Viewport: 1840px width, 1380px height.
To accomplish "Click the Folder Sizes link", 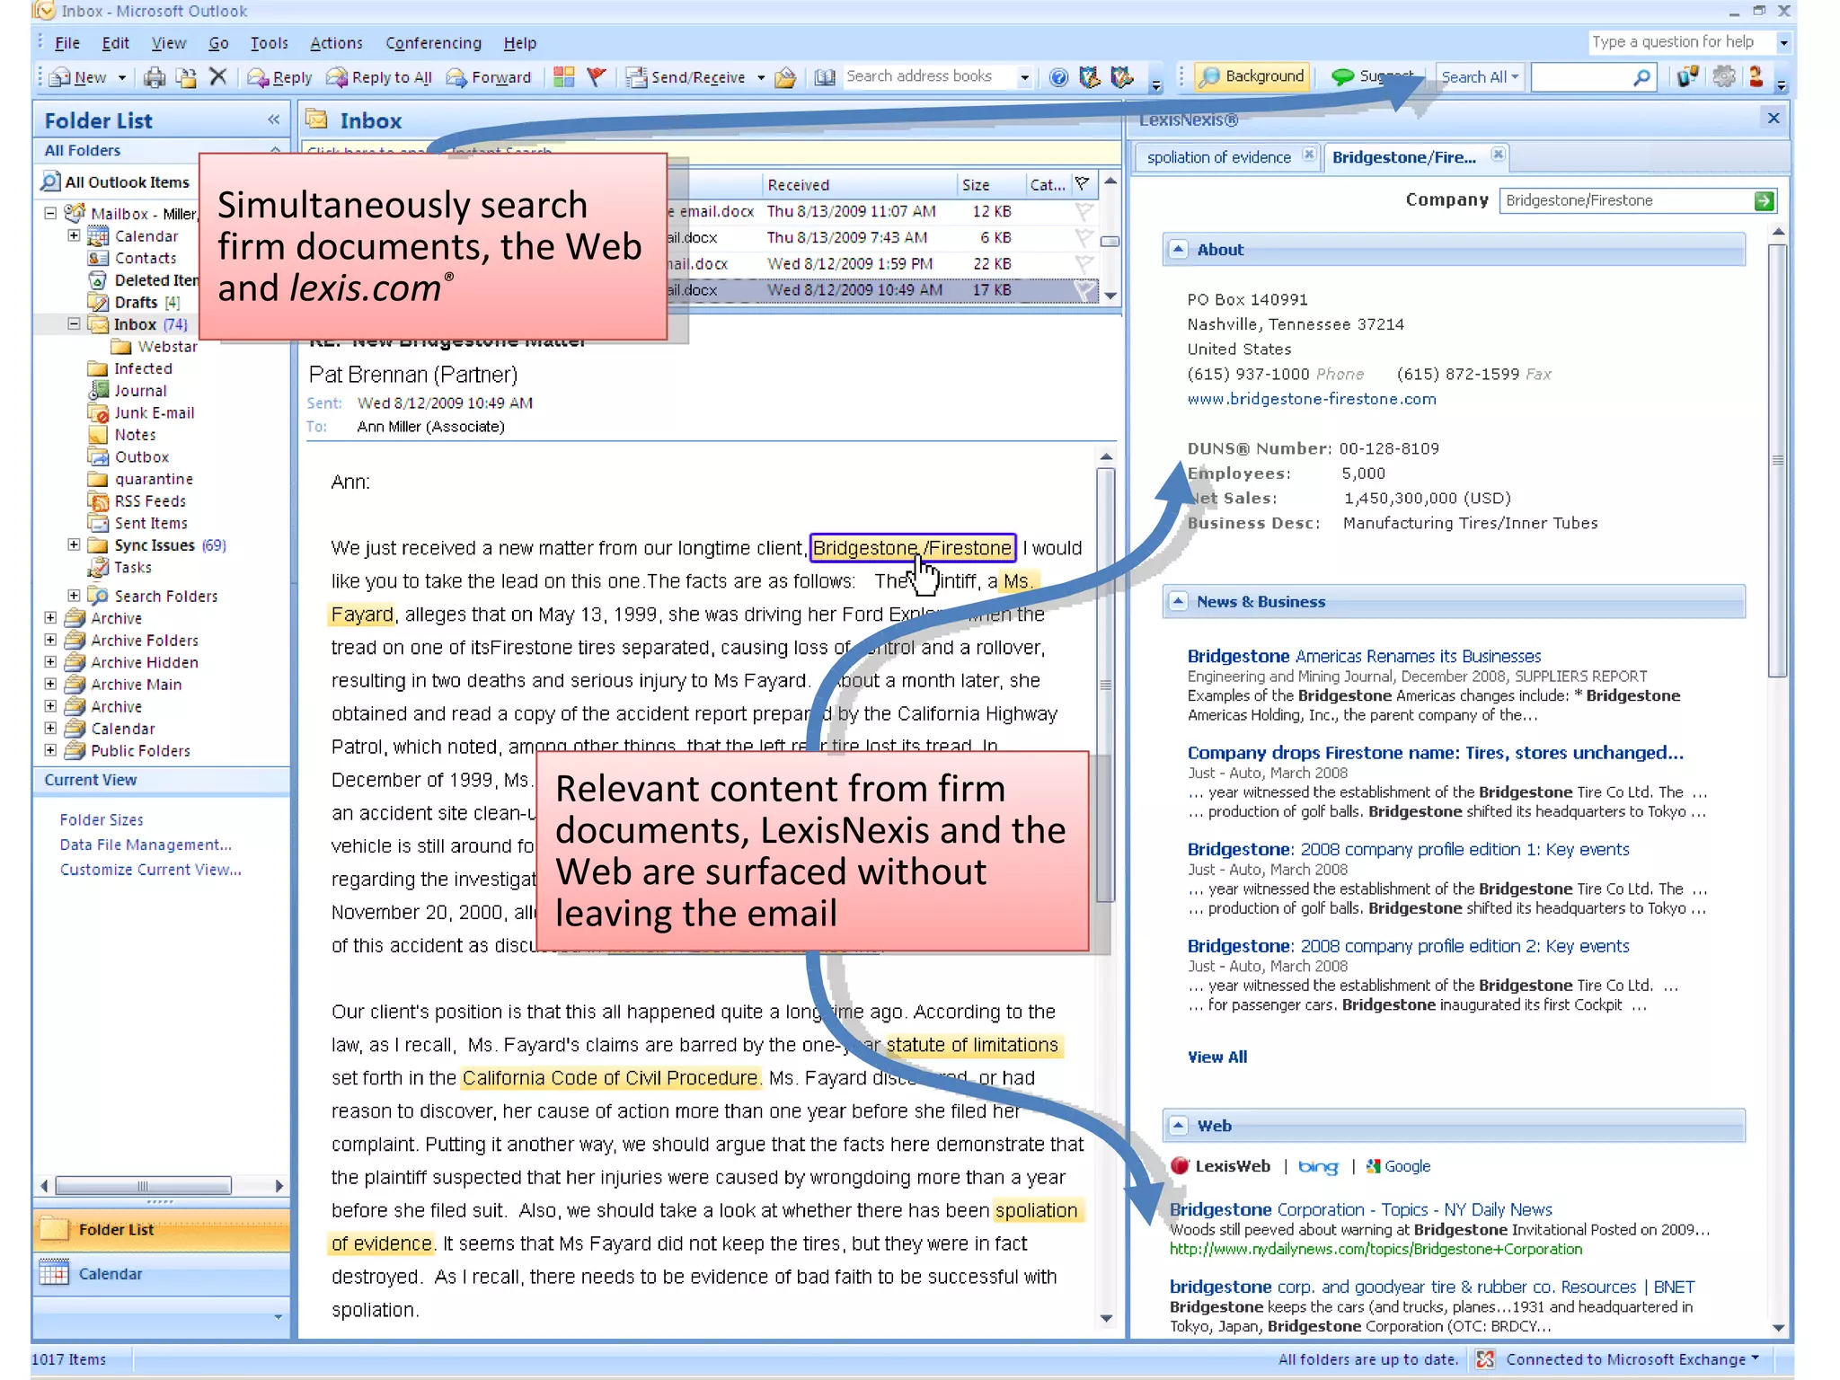I will pyautogui.click(x=102, y=819).
